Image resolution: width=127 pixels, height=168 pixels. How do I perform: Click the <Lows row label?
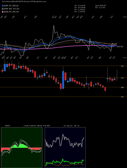[125, 58]
